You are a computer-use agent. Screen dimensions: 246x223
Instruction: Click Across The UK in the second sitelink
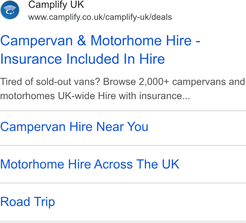(x=137, y=164)
